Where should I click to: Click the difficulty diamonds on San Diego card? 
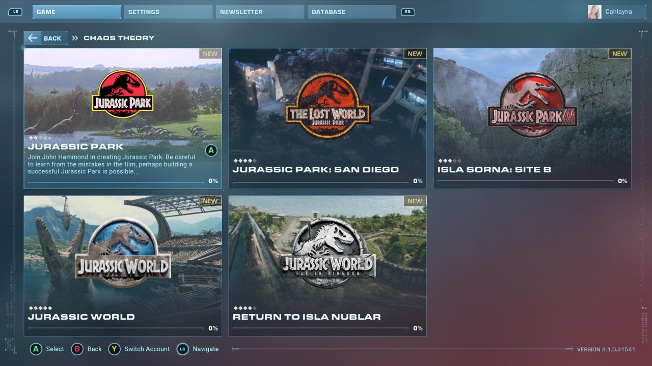coord(245,161)
